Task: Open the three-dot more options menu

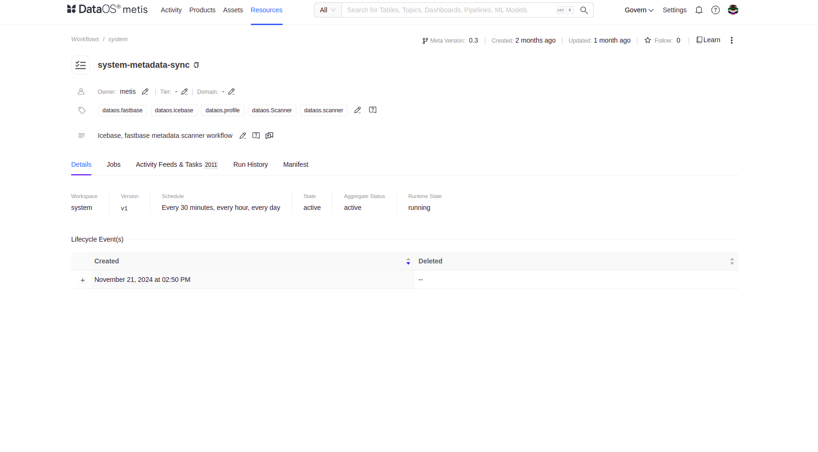Action: [732, 40]
